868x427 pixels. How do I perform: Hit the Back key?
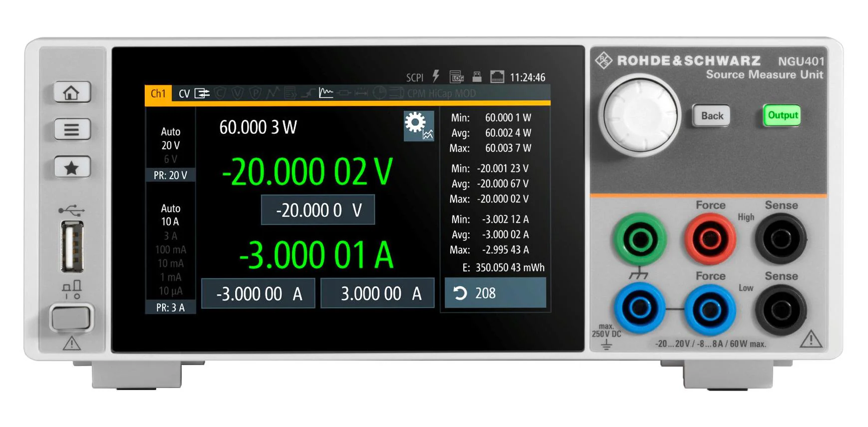pyautogui.click(x=711, y=116)
